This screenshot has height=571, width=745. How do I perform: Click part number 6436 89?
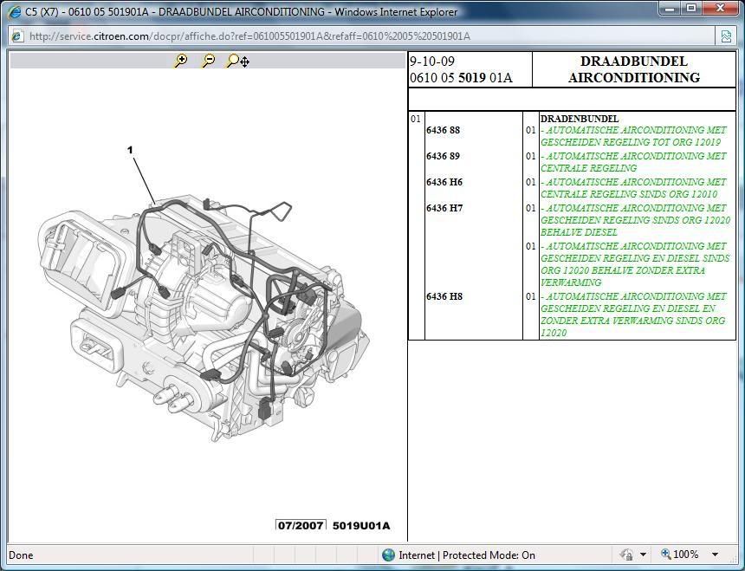[443, 156]
